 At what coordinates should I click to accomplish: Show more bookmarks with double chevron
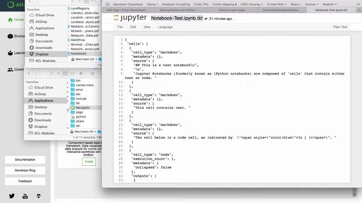click(358, 4)
